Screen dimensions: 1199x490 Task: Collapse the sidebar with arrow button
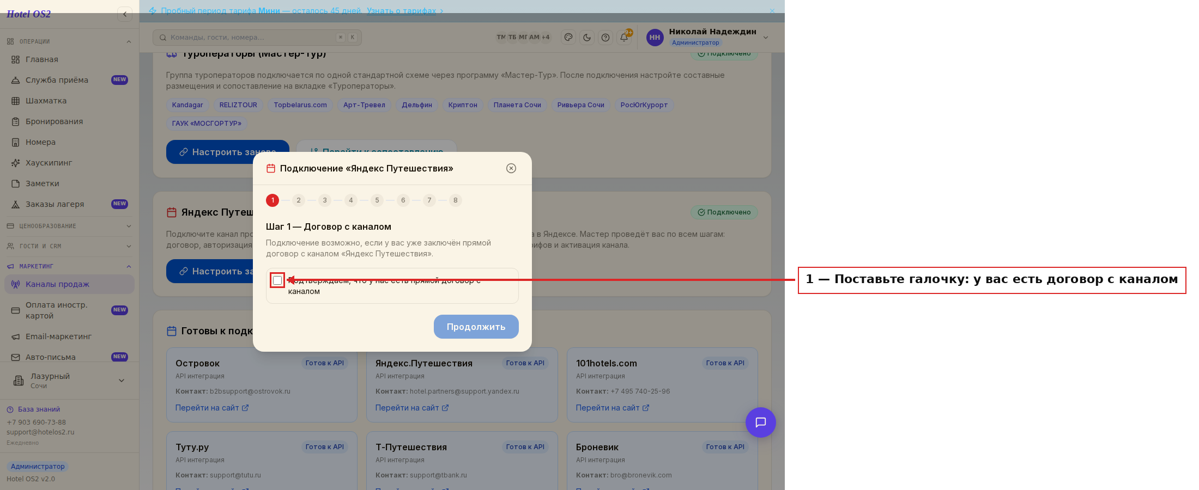tap(125, 14)
